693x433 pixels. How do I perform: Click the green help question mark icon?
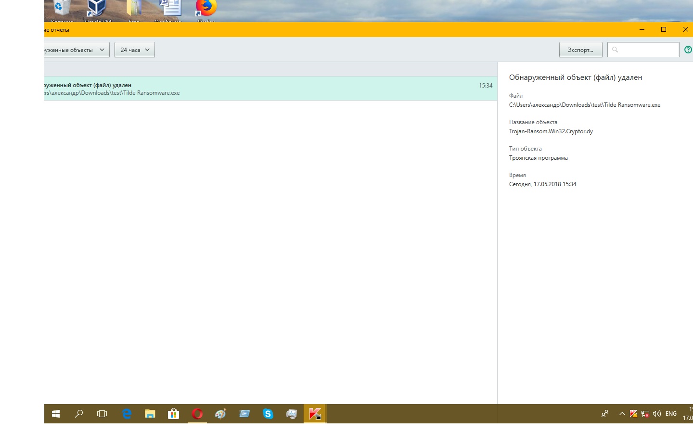coord(688,50)
